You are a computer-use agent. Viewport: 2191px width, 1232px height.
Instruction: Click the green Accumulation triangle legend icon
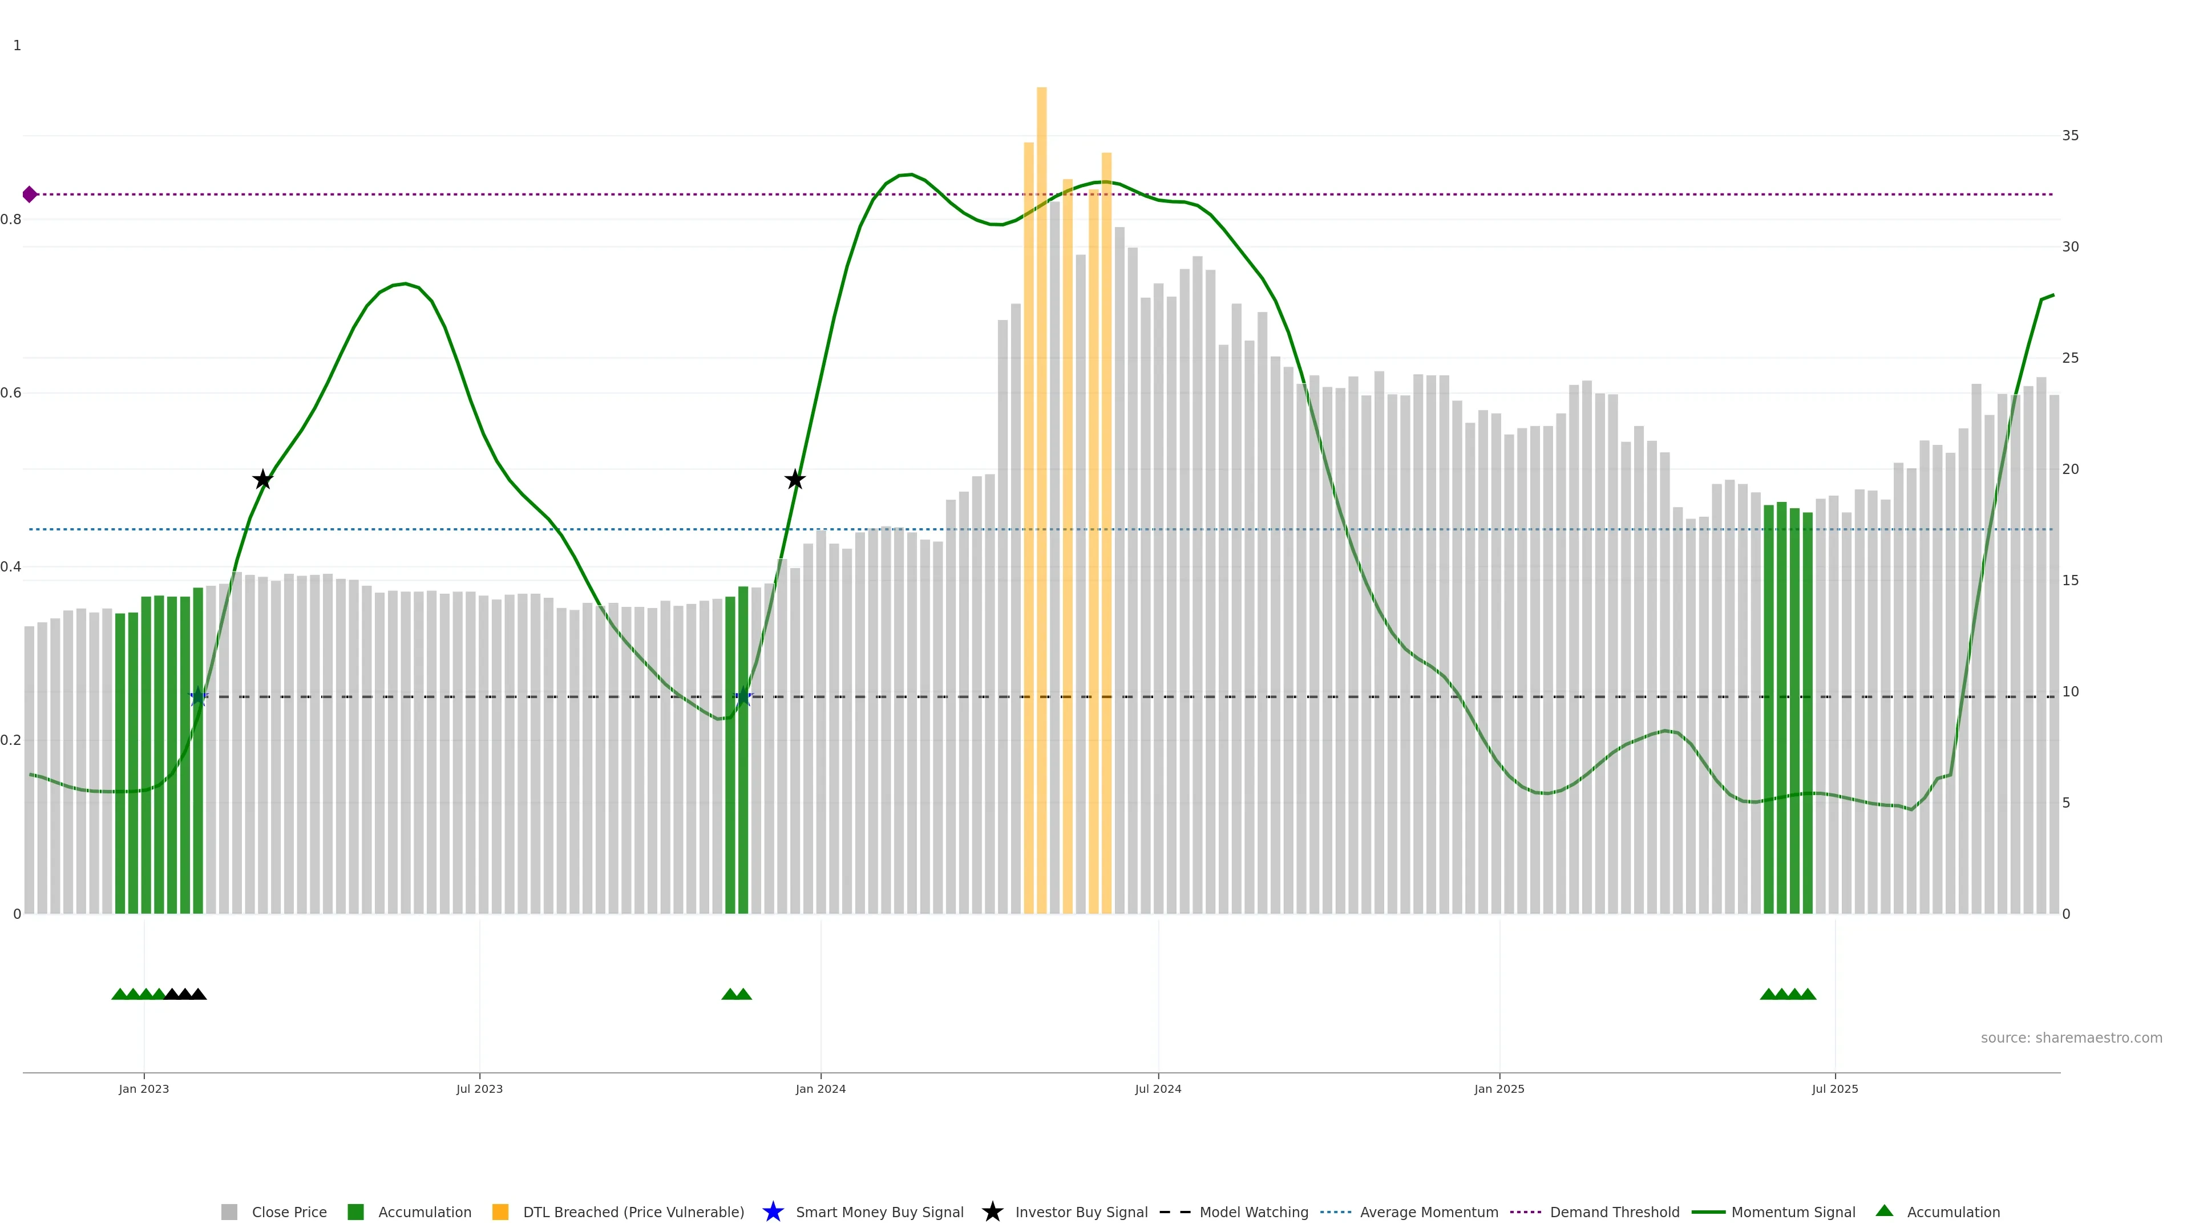(x=1884, y=1211)
